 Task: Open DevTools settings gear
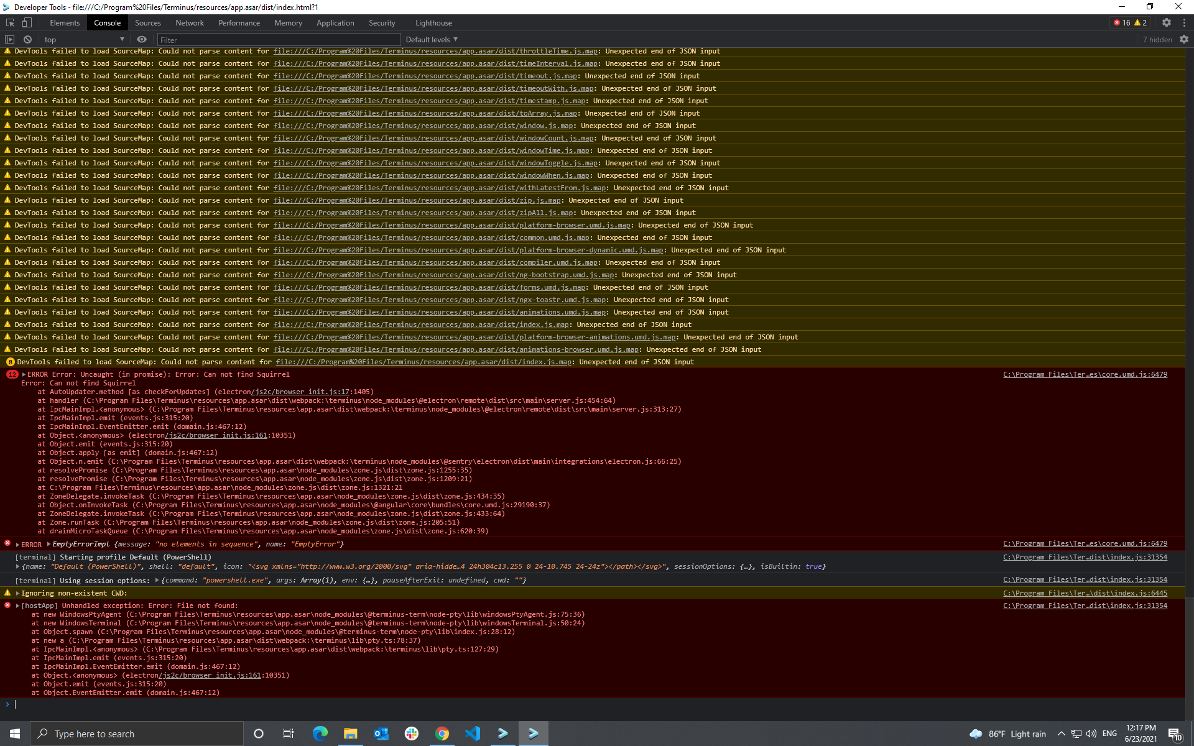(x=1167, y=22)
